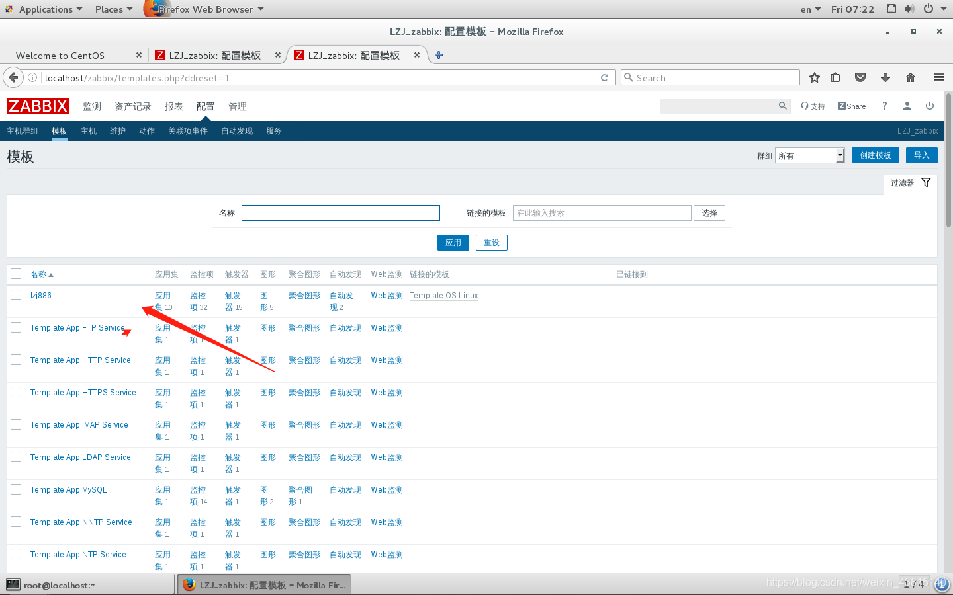Open the 管理 menu
The height and width of the screenshot is (595, 953).
point(237,106)
